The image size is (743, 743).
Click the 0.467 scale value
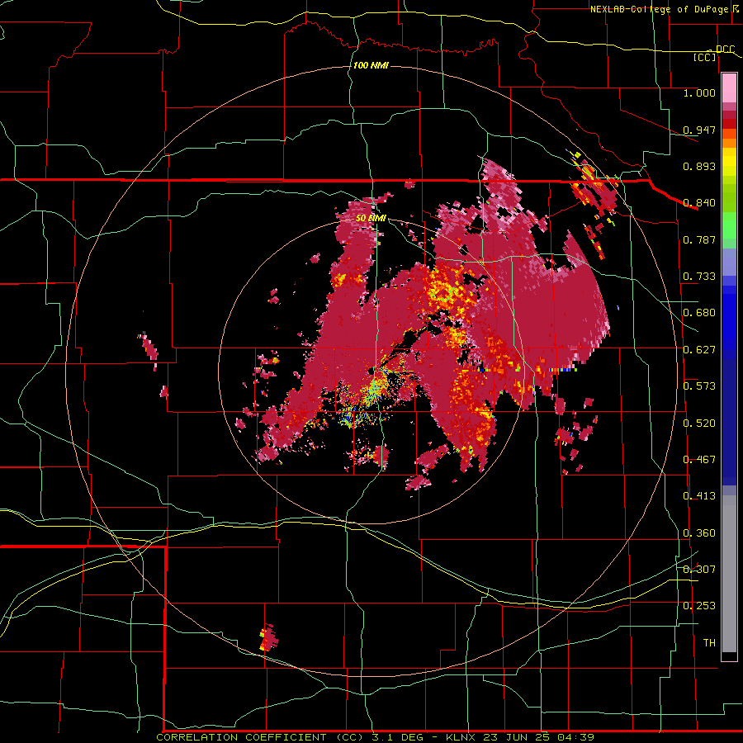pos(699,460)
